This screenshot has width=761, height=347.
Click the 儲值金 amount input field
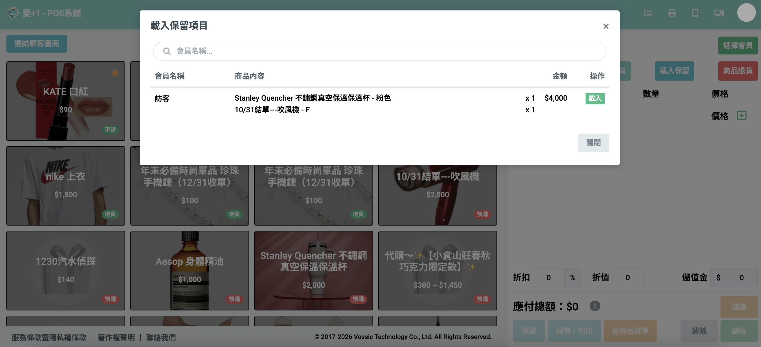tap(742, 278)
